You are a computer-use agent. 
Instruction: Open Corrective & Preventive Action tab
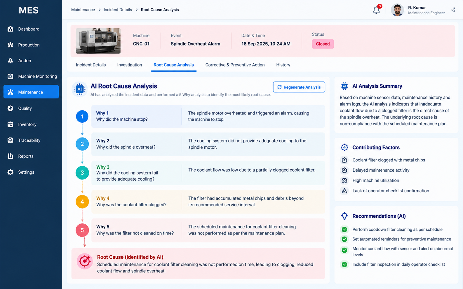(235, 65)
